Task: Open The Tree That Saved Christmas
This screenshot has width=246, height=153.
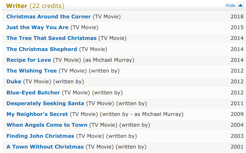Action: pyautogui.click(x=51, y=38)
